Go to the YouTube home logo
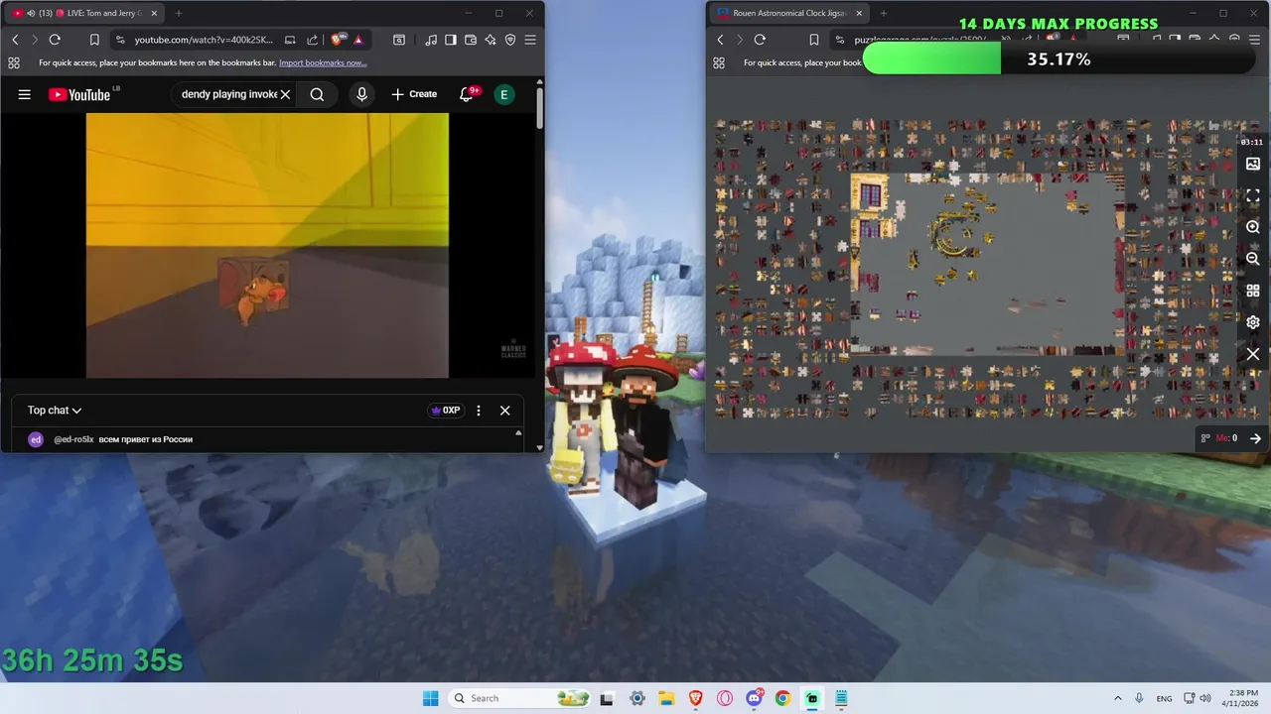The width and height of the screenshot is (1271, 714). (79, 94)
